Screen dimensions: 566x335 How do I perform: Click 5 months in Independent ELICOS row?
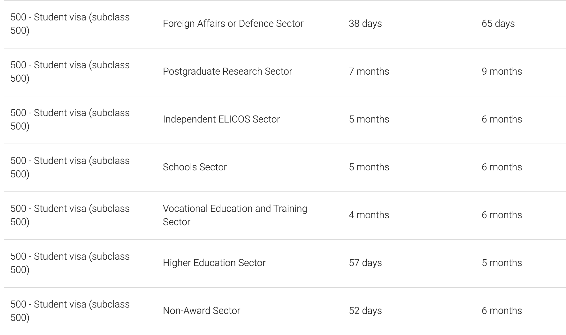(x=369, y=119)
